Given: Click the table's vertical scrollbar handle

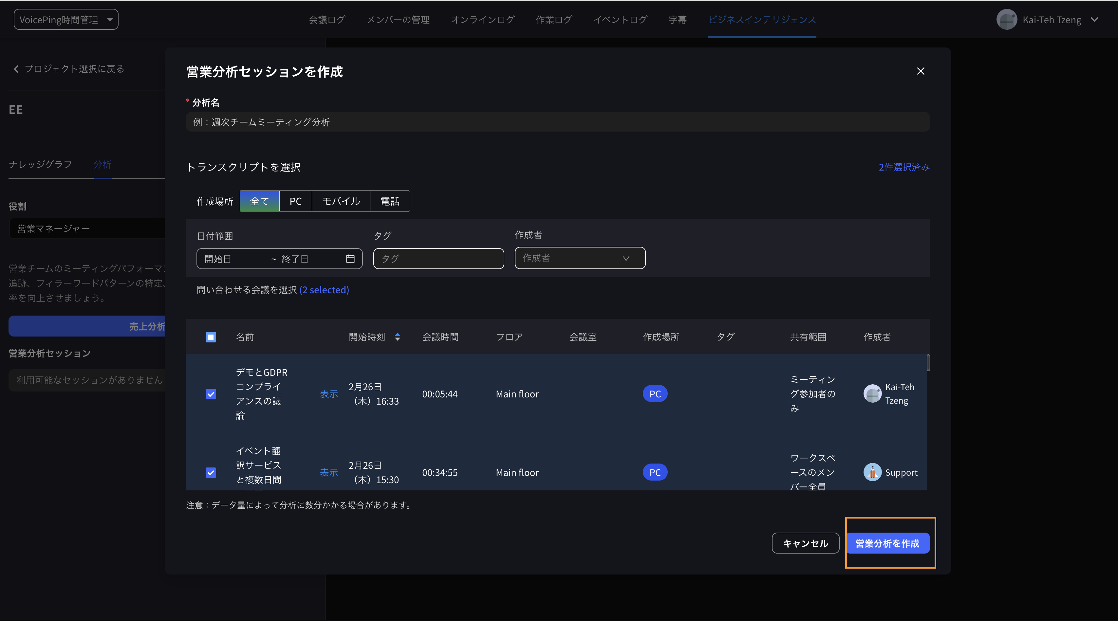Looking at the screenshot, I should pos(928,363).
